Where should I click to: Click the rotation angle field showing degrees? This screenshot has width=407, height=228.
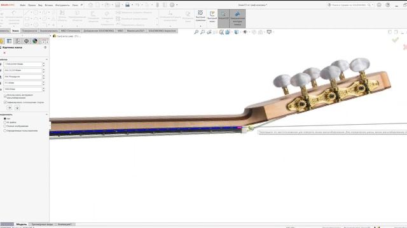[23, 77]
